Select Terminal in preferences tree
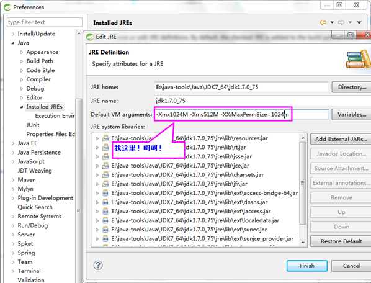The width and height of the screenshot is (371, 283). pyautogui.click(x=29, y=271)
